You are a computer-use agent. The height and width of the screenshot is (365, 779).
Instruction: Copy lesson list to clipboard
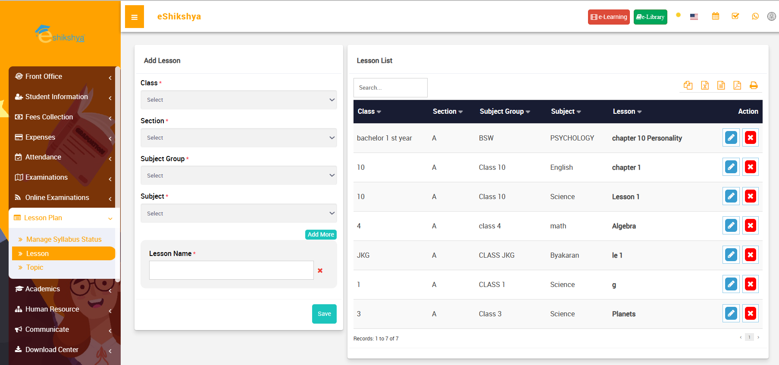tap(688, 85)
